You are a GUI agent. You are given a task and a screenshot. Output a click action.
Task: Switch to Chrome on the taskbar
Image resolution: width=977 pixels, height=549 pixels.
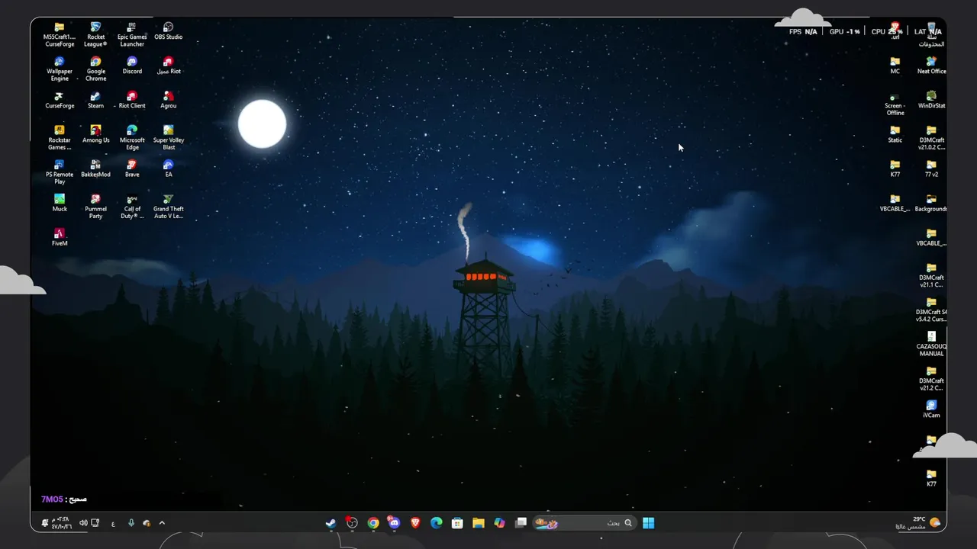[x=373, y=523]
